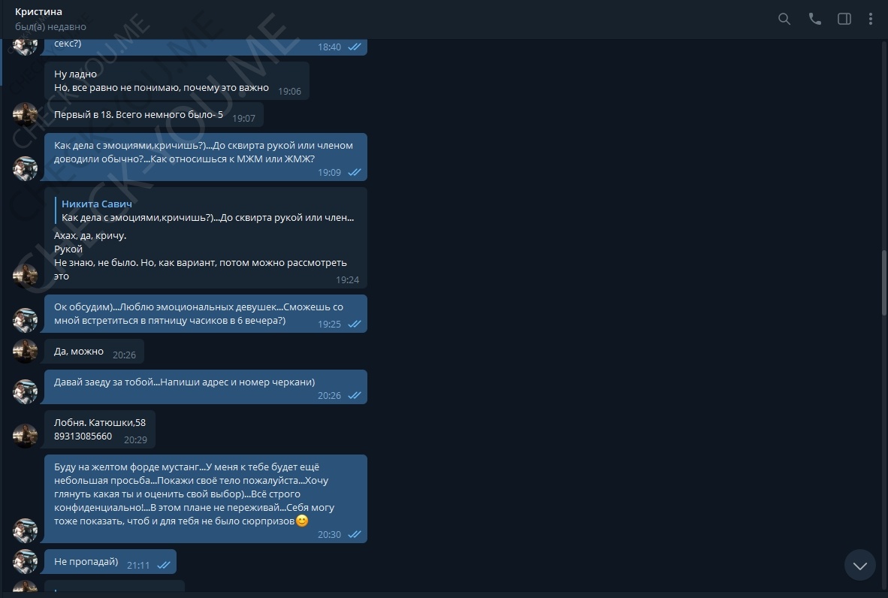The height and width of the screenshot is (598, 888).
Task: Start a voice call with Кристина
Action: pyautogui.click(x=814, y=20)
